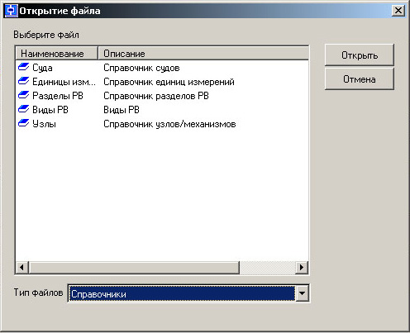Click the book icon next to Виды РВ
This screenshot has width=410, height=333.
coord(23,109)
